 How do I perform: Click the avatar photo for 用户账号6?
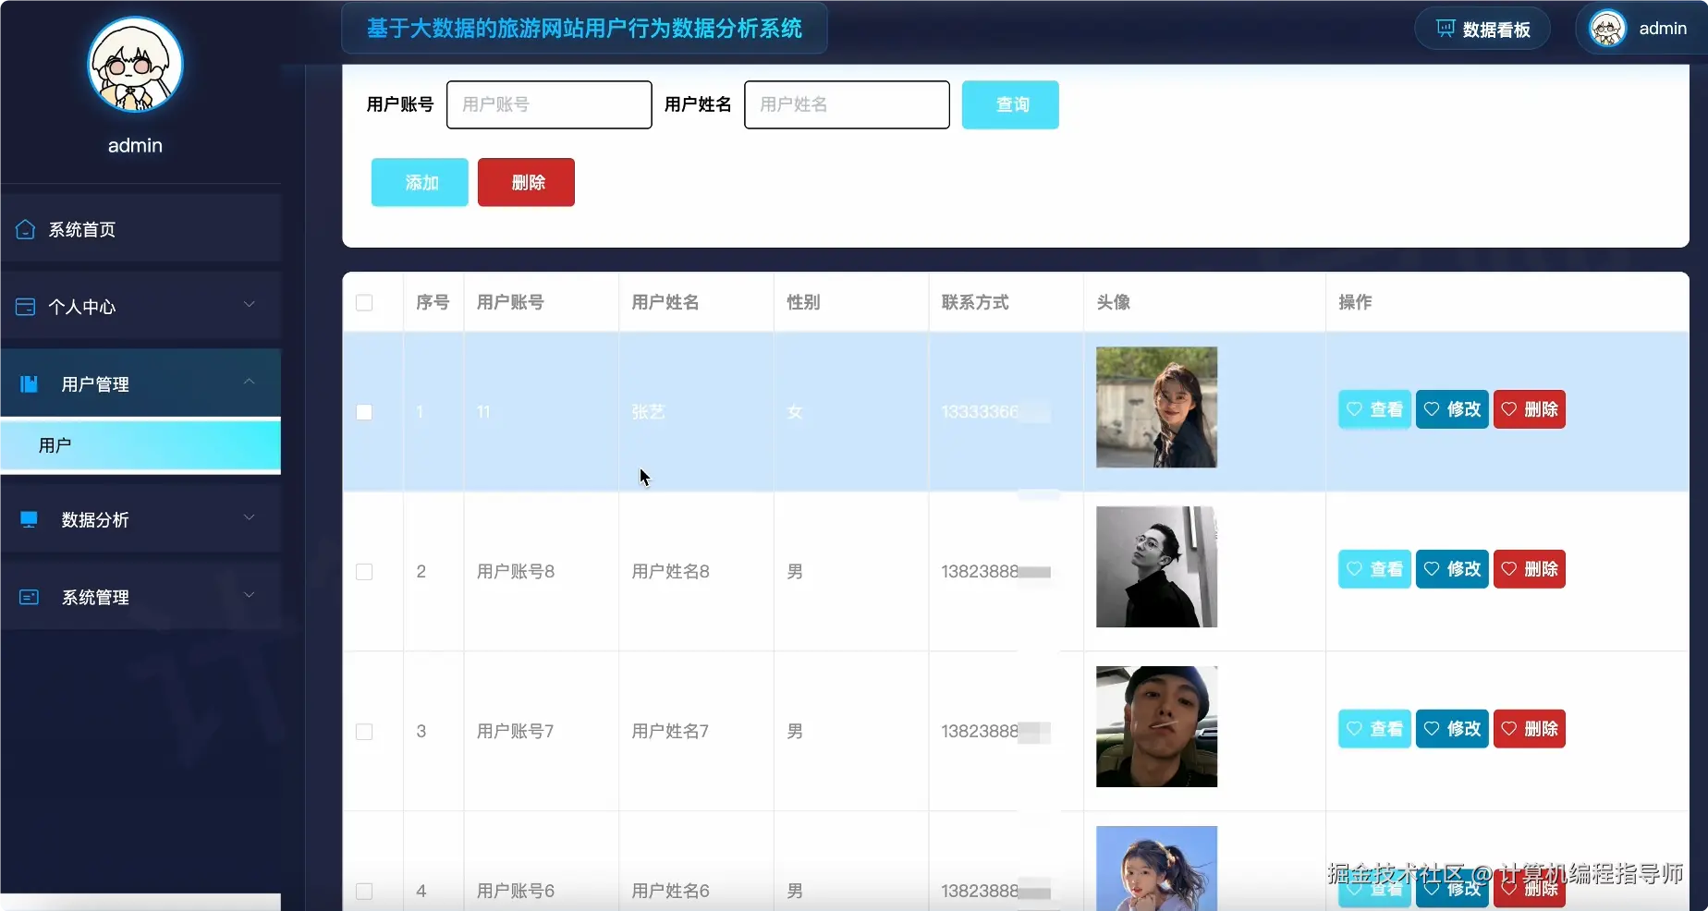click(x=1156, y=868)
